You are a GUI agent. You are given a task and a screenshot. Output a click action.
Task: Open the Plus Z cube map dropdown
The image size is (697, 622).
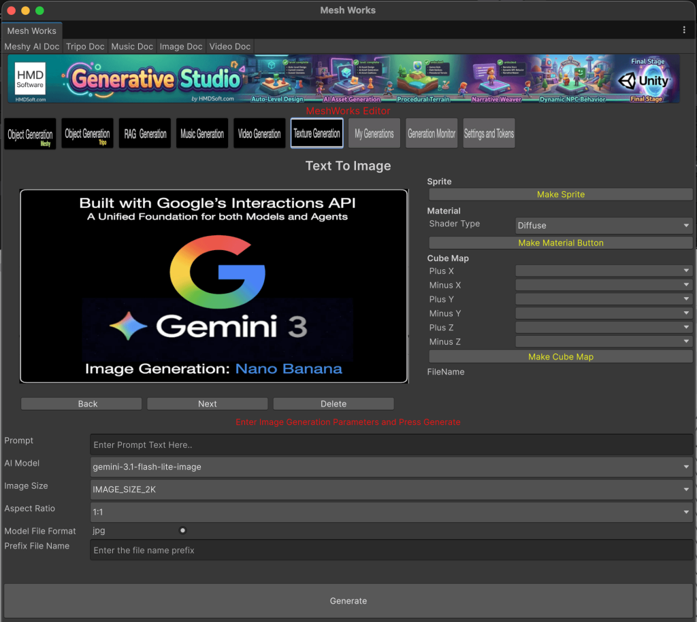tap(604, 327)
